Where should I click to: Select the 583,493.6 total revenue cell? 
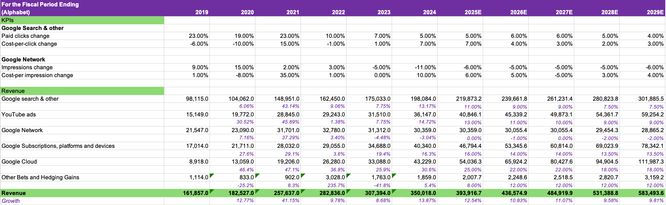[651, 193]
